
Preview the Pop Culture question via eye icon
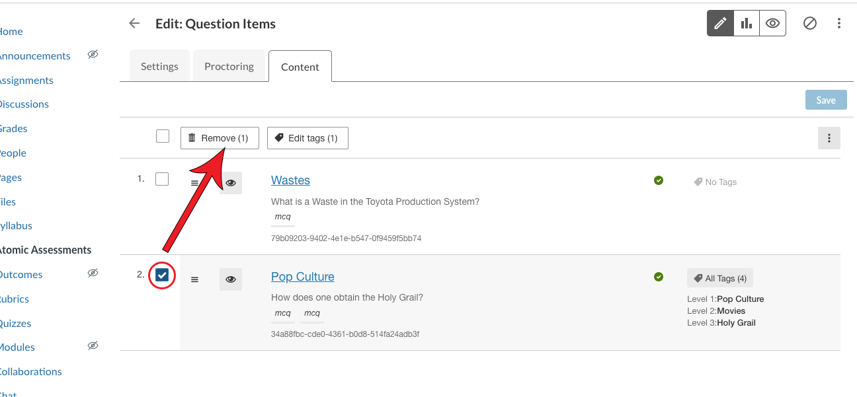tap(230, 279)
